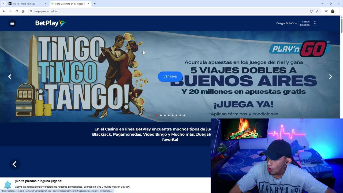Open the three-dot account options menu
Image resolution: width=343 pixels, height=193 pixels.
(315, 23)
